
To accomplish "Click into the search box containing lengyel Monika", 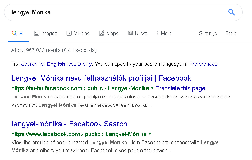I will 115,12.
